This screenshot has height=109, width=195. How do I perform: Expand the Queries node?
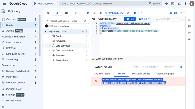(49, 36)
